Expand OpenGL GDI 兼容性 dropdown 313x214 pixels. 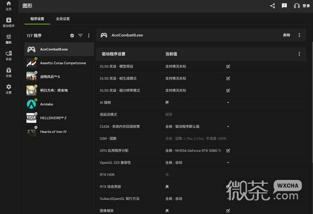tap(228, 163)
